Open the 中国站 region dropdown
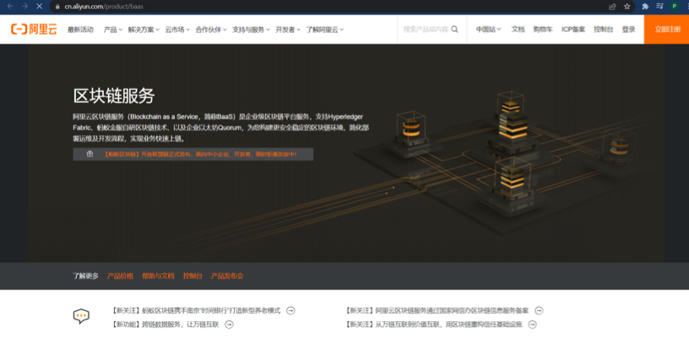689x355 pixels. [x=488, y=30]
